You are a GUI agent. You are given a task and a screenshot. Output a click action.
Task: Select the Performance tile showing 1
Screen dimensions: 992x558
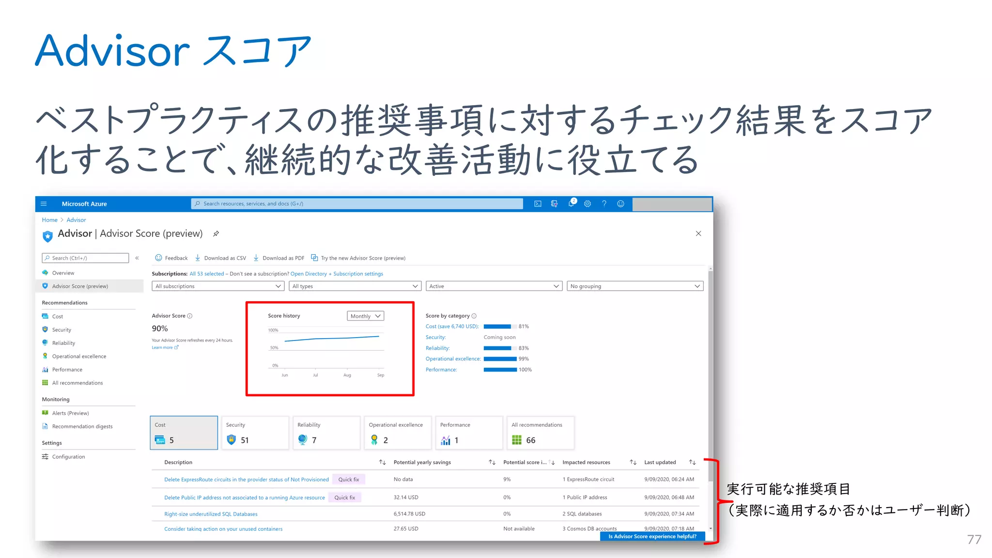coord(469,433)
